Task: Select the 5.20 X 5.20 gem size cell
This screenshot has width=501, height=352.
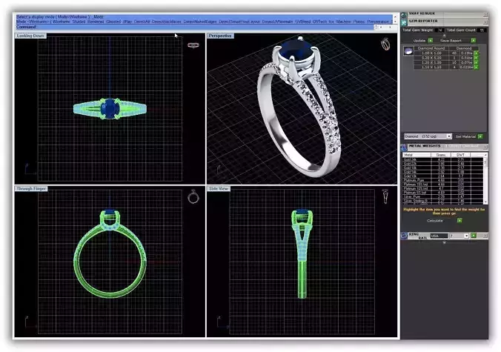Action: coord(431,58)
